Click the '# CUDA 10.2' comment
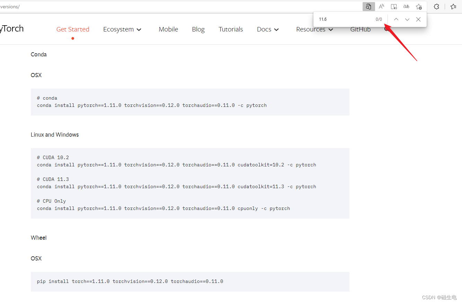462x303 pixels. pos(53,157)
